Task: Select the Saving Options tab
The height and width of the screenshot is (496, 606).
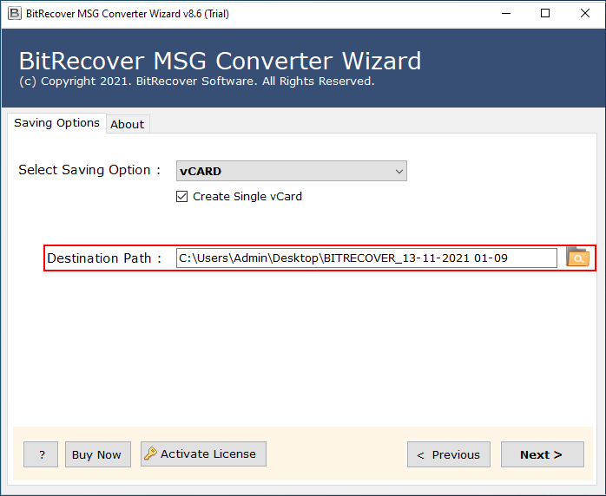Action: point(56,123)
